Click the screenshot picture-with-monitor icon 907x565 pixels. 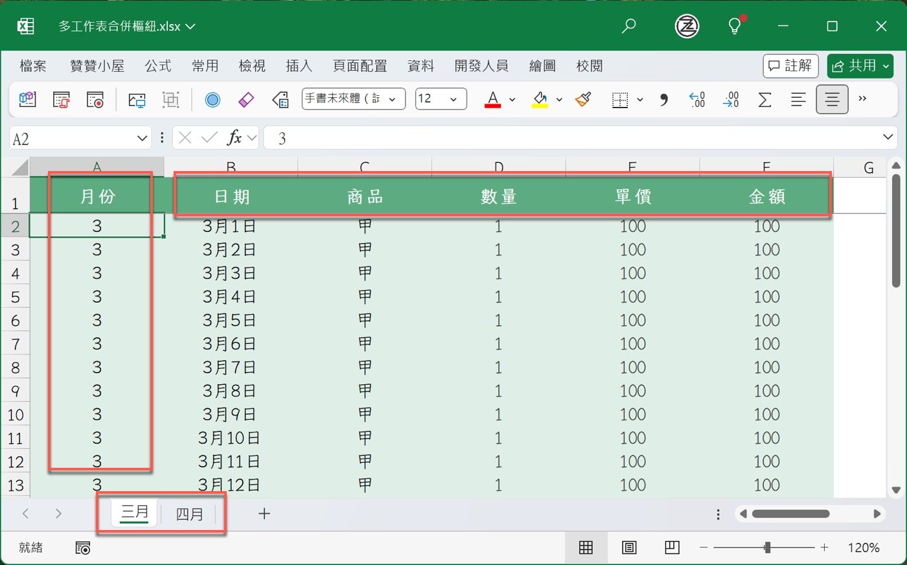pos(137,99)
